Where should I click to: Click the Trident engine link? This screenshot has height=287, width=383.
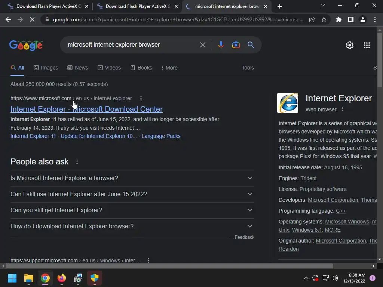click(x=309, y=178)
